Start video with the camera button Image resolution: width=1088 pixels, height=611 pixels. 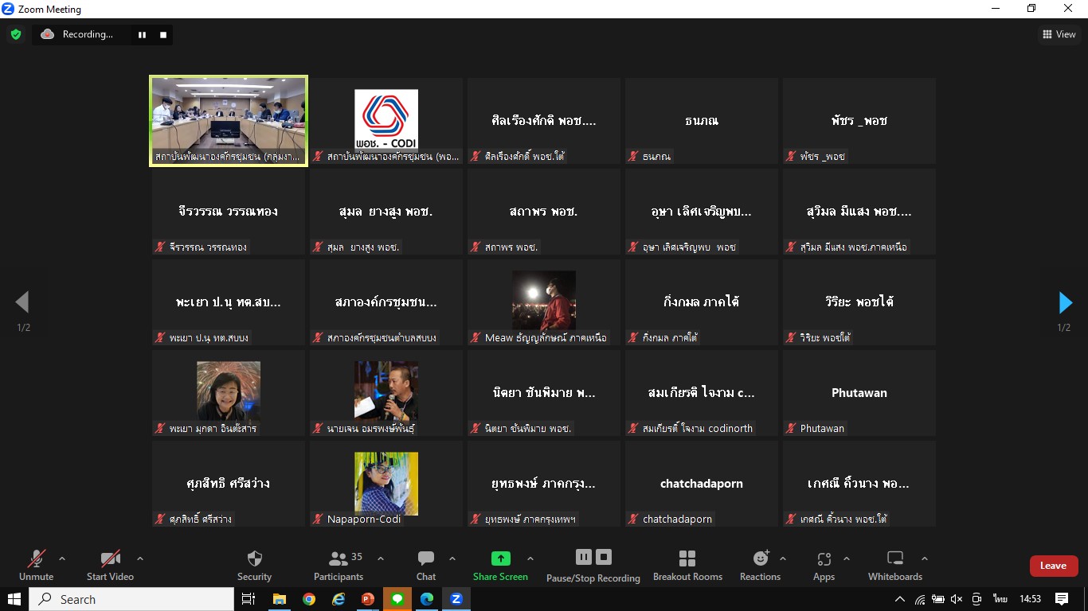click(x=110, y=565)
